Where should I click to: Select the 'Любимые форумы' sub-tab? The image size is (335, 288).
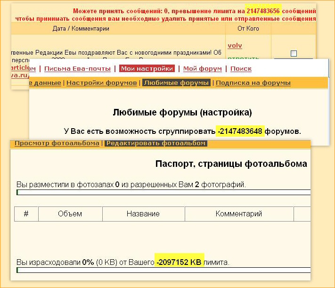(x=176, y=83)
